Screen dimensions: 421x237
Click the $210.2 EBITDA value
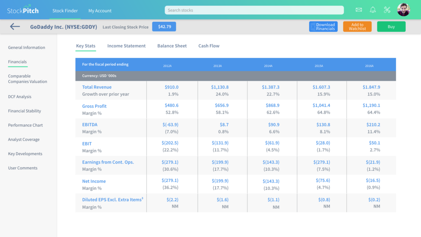pyautogui.click(x=373, y=125)
